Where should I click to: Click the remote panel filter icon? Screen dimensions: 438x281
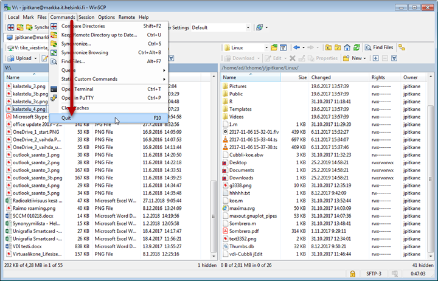click(283, 47)
